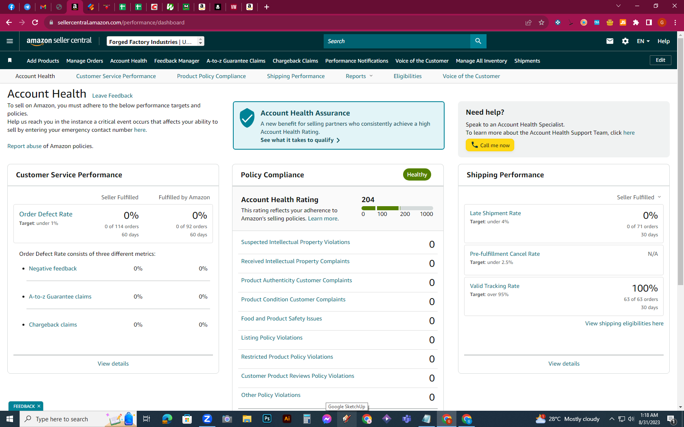Click the Call me now button

click(490, 145)
